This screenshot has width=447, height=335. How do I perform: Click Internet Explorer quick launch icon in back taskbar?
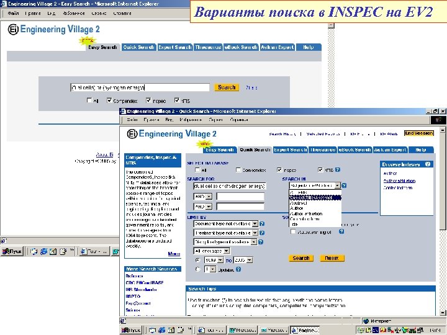[x=43, y=251]
